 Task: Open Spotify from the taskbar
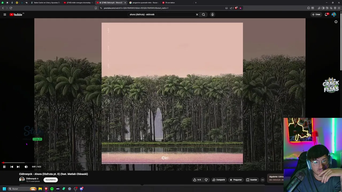coord(52,189)
